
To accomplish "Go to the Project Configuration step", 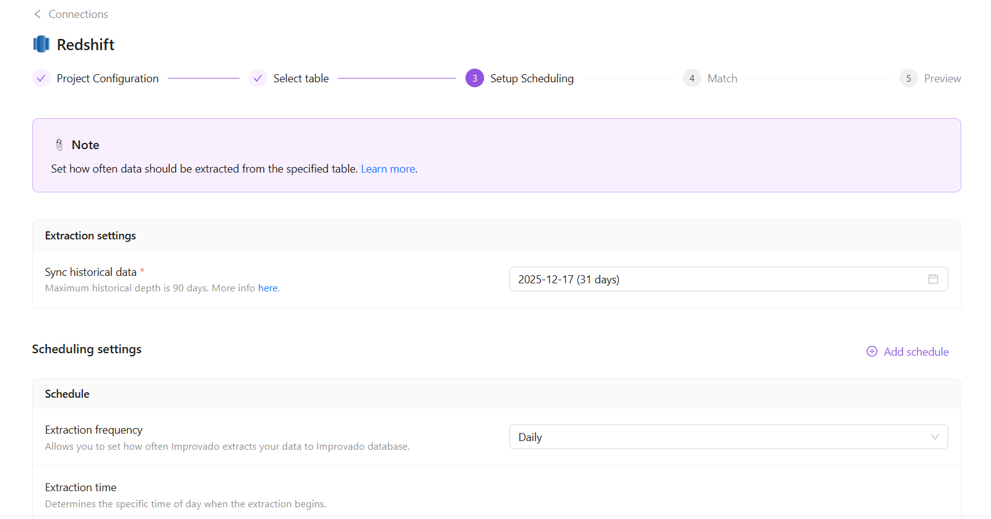I will [x=108, y=79].
